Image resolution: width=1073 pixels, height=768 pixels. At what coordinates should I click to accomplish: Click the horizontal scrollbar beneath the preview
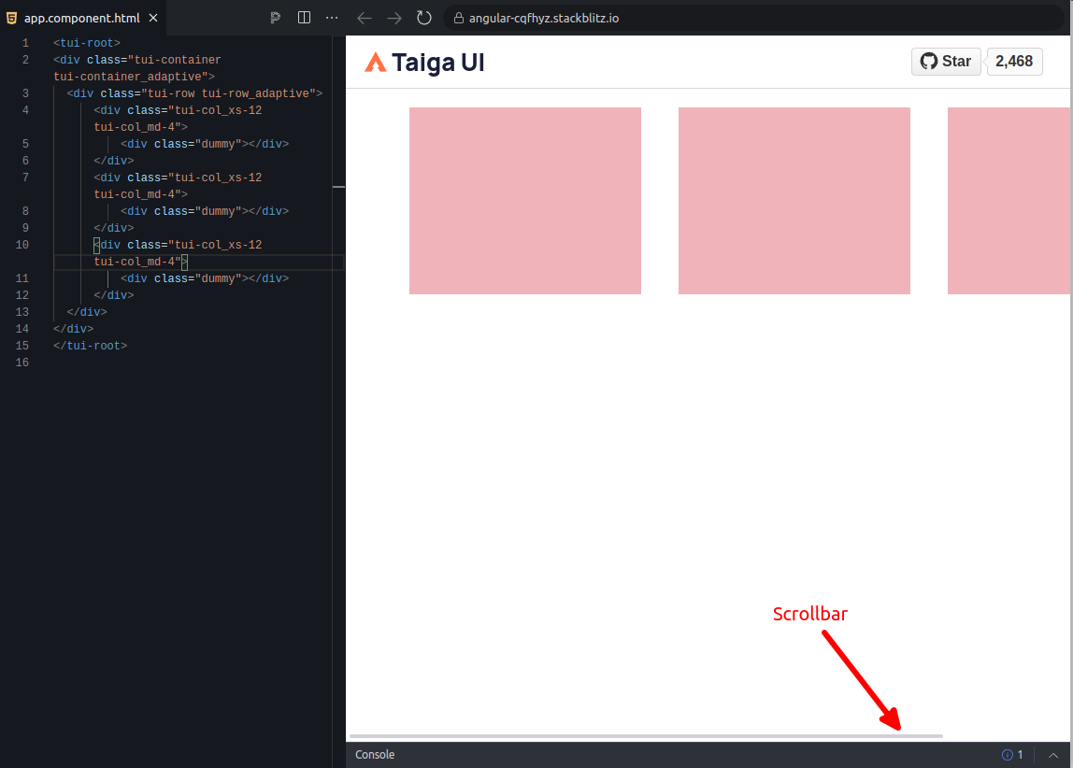coord(645,735)
